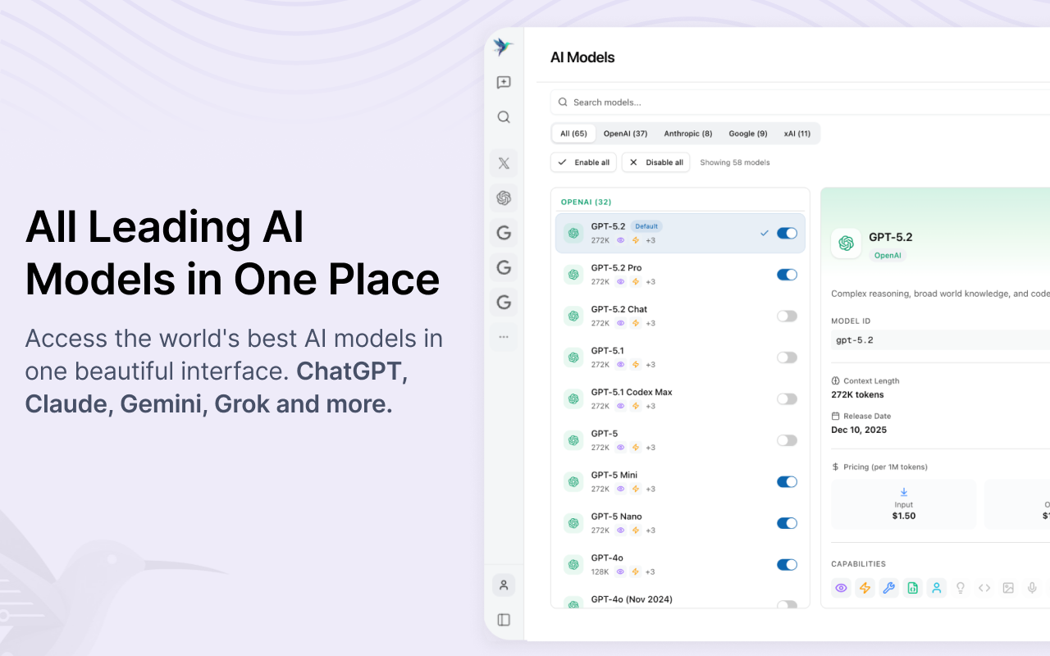1050x656 pixels.
Task: Toggle the sidebar panel icon at bottom
Action: (503, 620)
